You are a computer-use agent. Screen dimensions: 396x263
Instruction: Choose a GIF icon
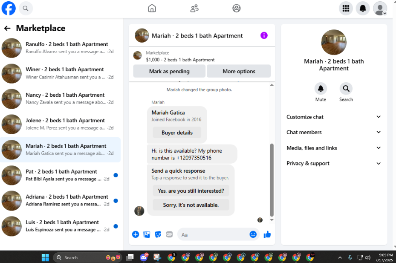click(169, 234)
